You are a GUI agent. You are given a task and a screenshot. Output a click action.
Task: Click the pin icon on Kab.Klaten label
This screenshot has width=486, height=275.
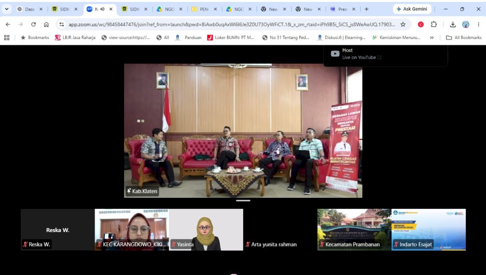(129, 191)
